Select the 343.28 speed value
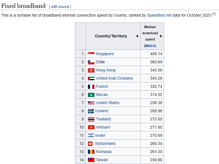 click(x=156, y=78)
